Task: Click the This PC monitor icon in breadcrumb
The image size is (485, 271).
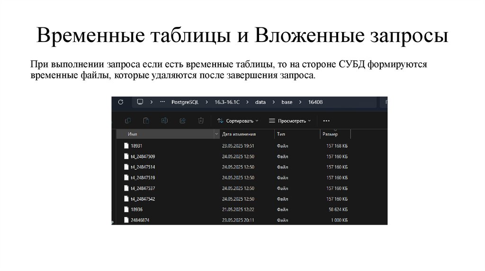Action: (140, 102)
